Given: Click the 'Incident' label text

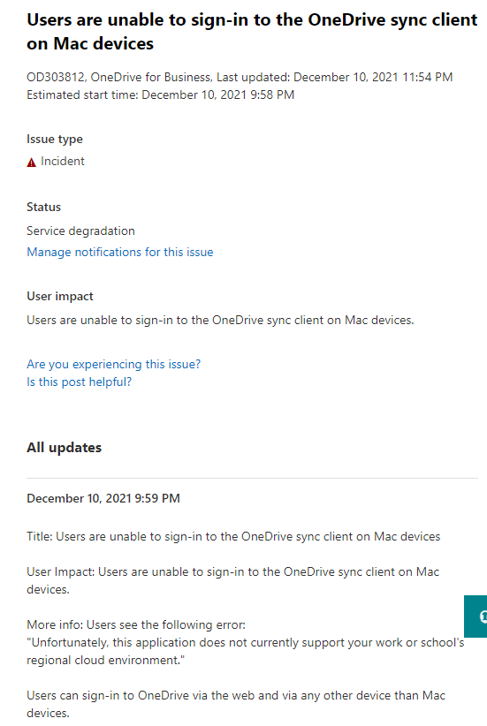Looking at the screenshot, I should [63, 161].
